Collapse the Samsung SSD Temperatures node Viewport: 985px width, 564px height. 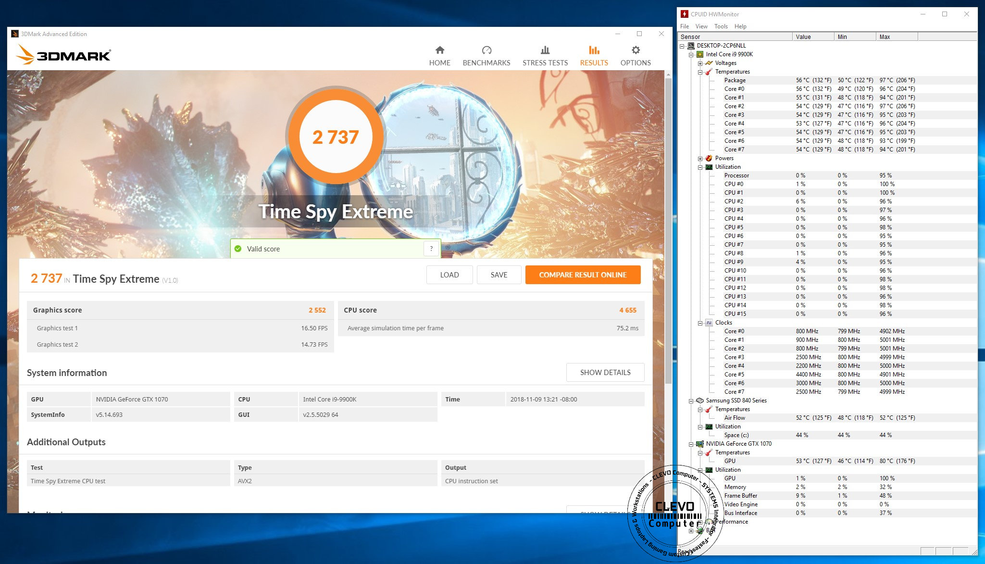click(700, 410)
